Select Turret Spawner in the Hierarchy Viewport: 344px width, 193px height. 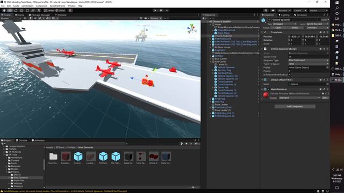pyautogui.click(x=225, y=81)
